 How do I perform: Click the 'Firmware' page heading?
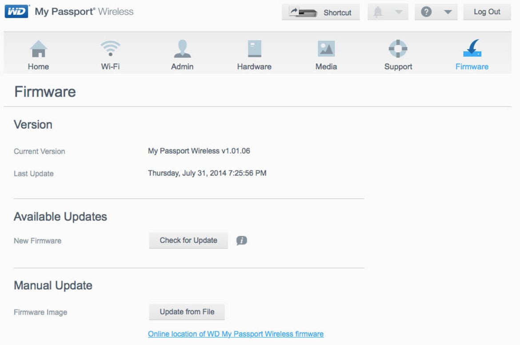click(x=45, y=92)
